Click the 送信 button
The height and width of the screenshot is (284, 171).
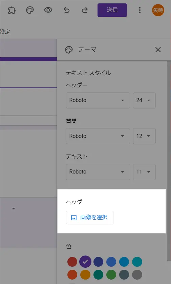click(112, 10)
